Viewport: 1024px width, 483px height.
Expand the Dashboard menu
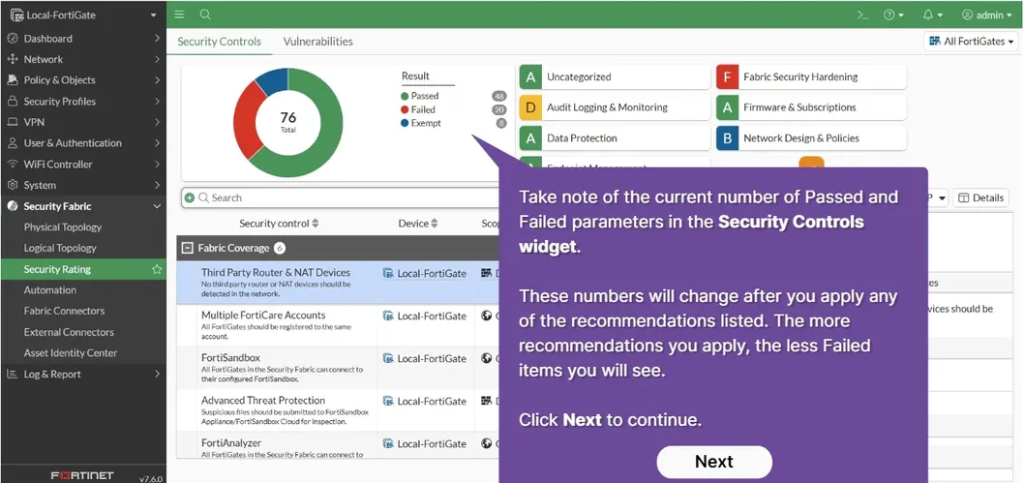click(x=83, y=39)
